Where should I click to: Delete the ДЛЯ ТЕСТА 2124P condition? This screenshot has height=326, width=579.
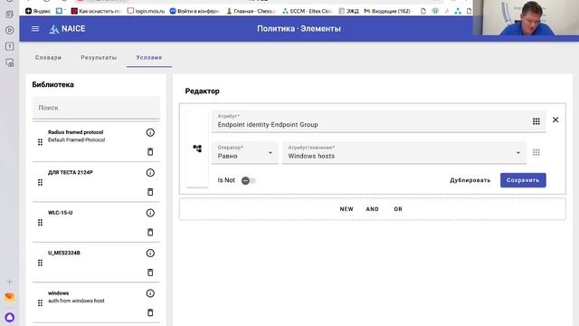coord(150,192)
